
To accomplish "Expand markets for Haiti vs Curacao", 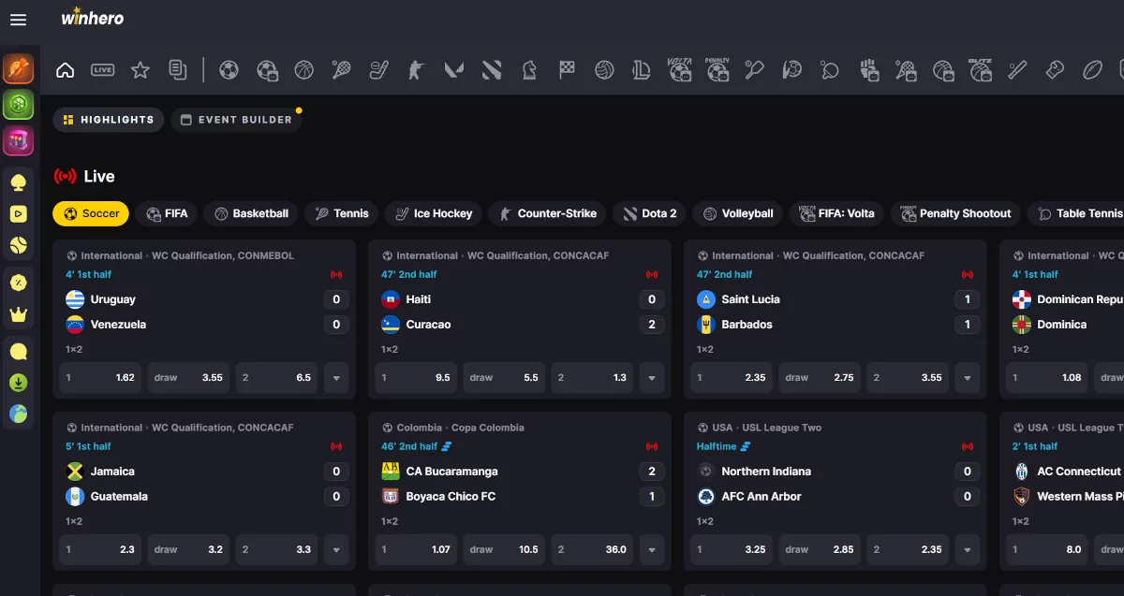I will coord(652,378).
